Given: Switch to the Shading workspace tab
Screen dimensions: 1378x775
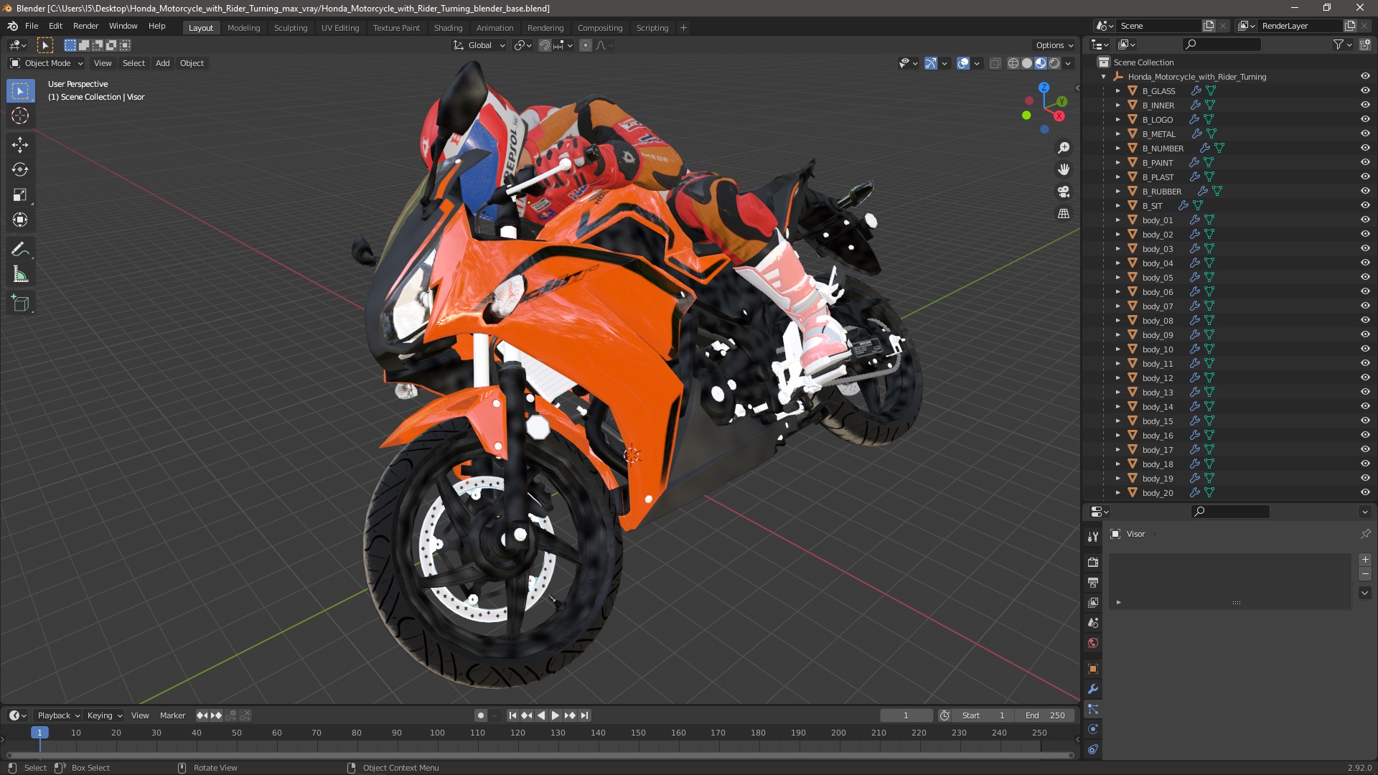Looking at the screenshot, I should coord(448,28).
